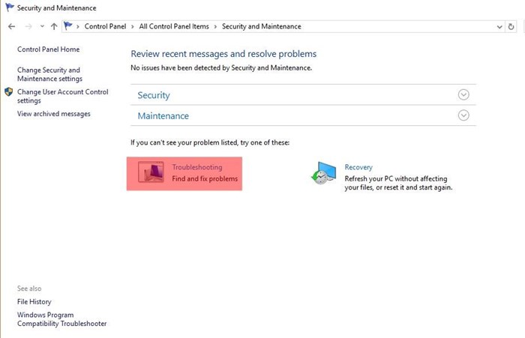
Task: Open File History under See also
Action: [34, 301]
